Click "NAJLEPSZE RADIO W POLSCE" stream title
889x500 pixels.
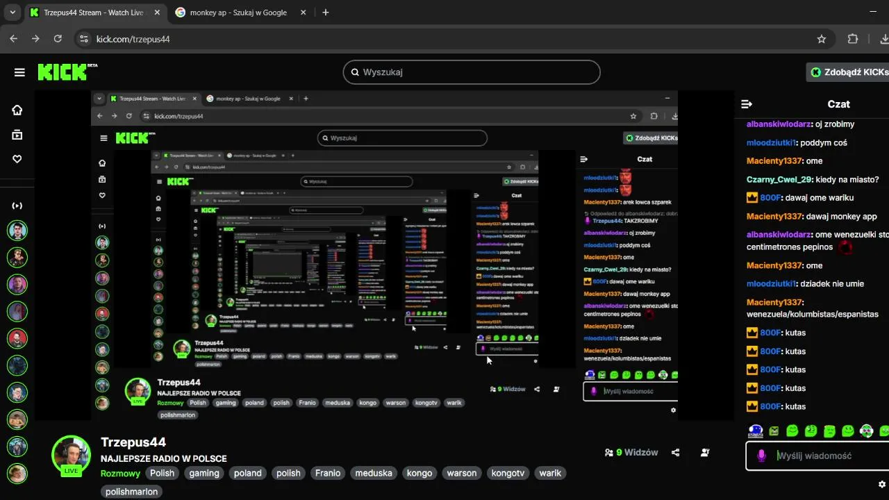(x=164, y=459)
